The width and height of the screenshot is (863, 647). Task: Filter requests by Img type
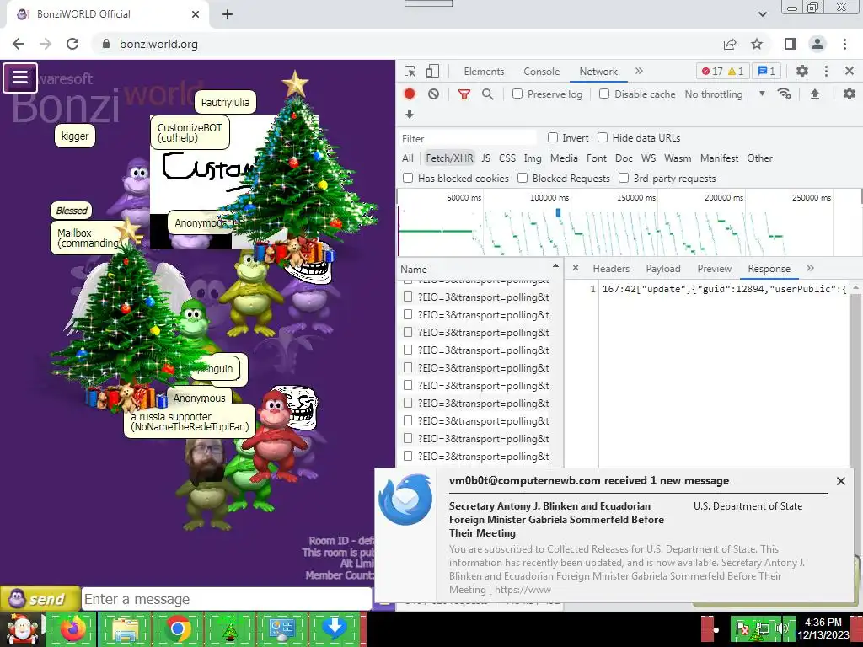point(533,158)
